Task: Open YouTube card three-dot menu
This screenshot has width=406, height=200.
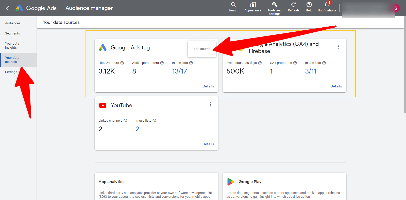Action: (x=210, y=104)
